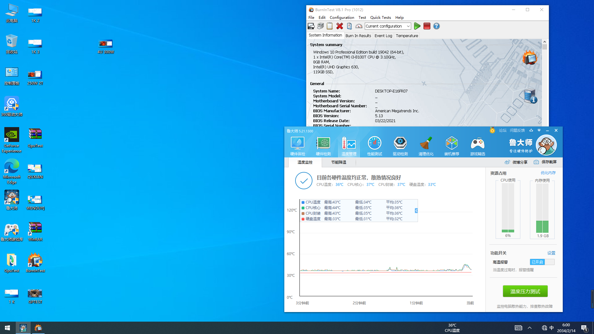This screenshot has width=594, height=334.
Task: Select the Temperature Management icon
Action: click(x=349, y=146)
